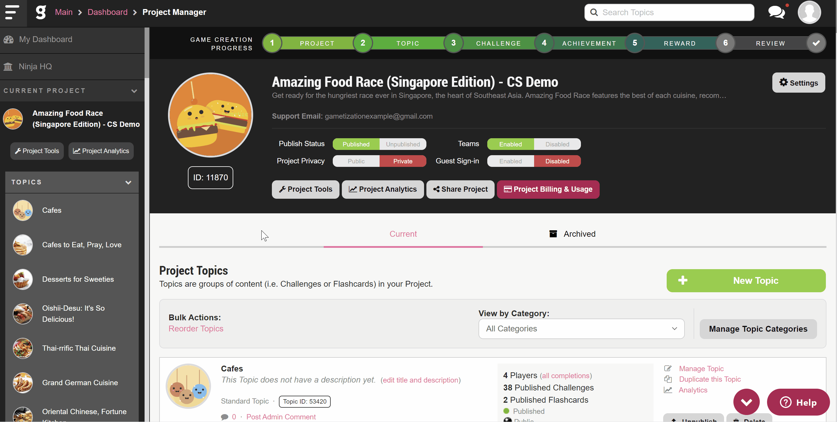Set Project Privacy to Private
This screenshot has width=837, height=422.
pyautogui.click(x=403, y=161)
